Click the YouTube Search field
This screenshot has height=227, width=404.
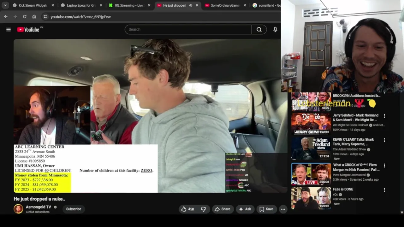click(x=188, y=29)
